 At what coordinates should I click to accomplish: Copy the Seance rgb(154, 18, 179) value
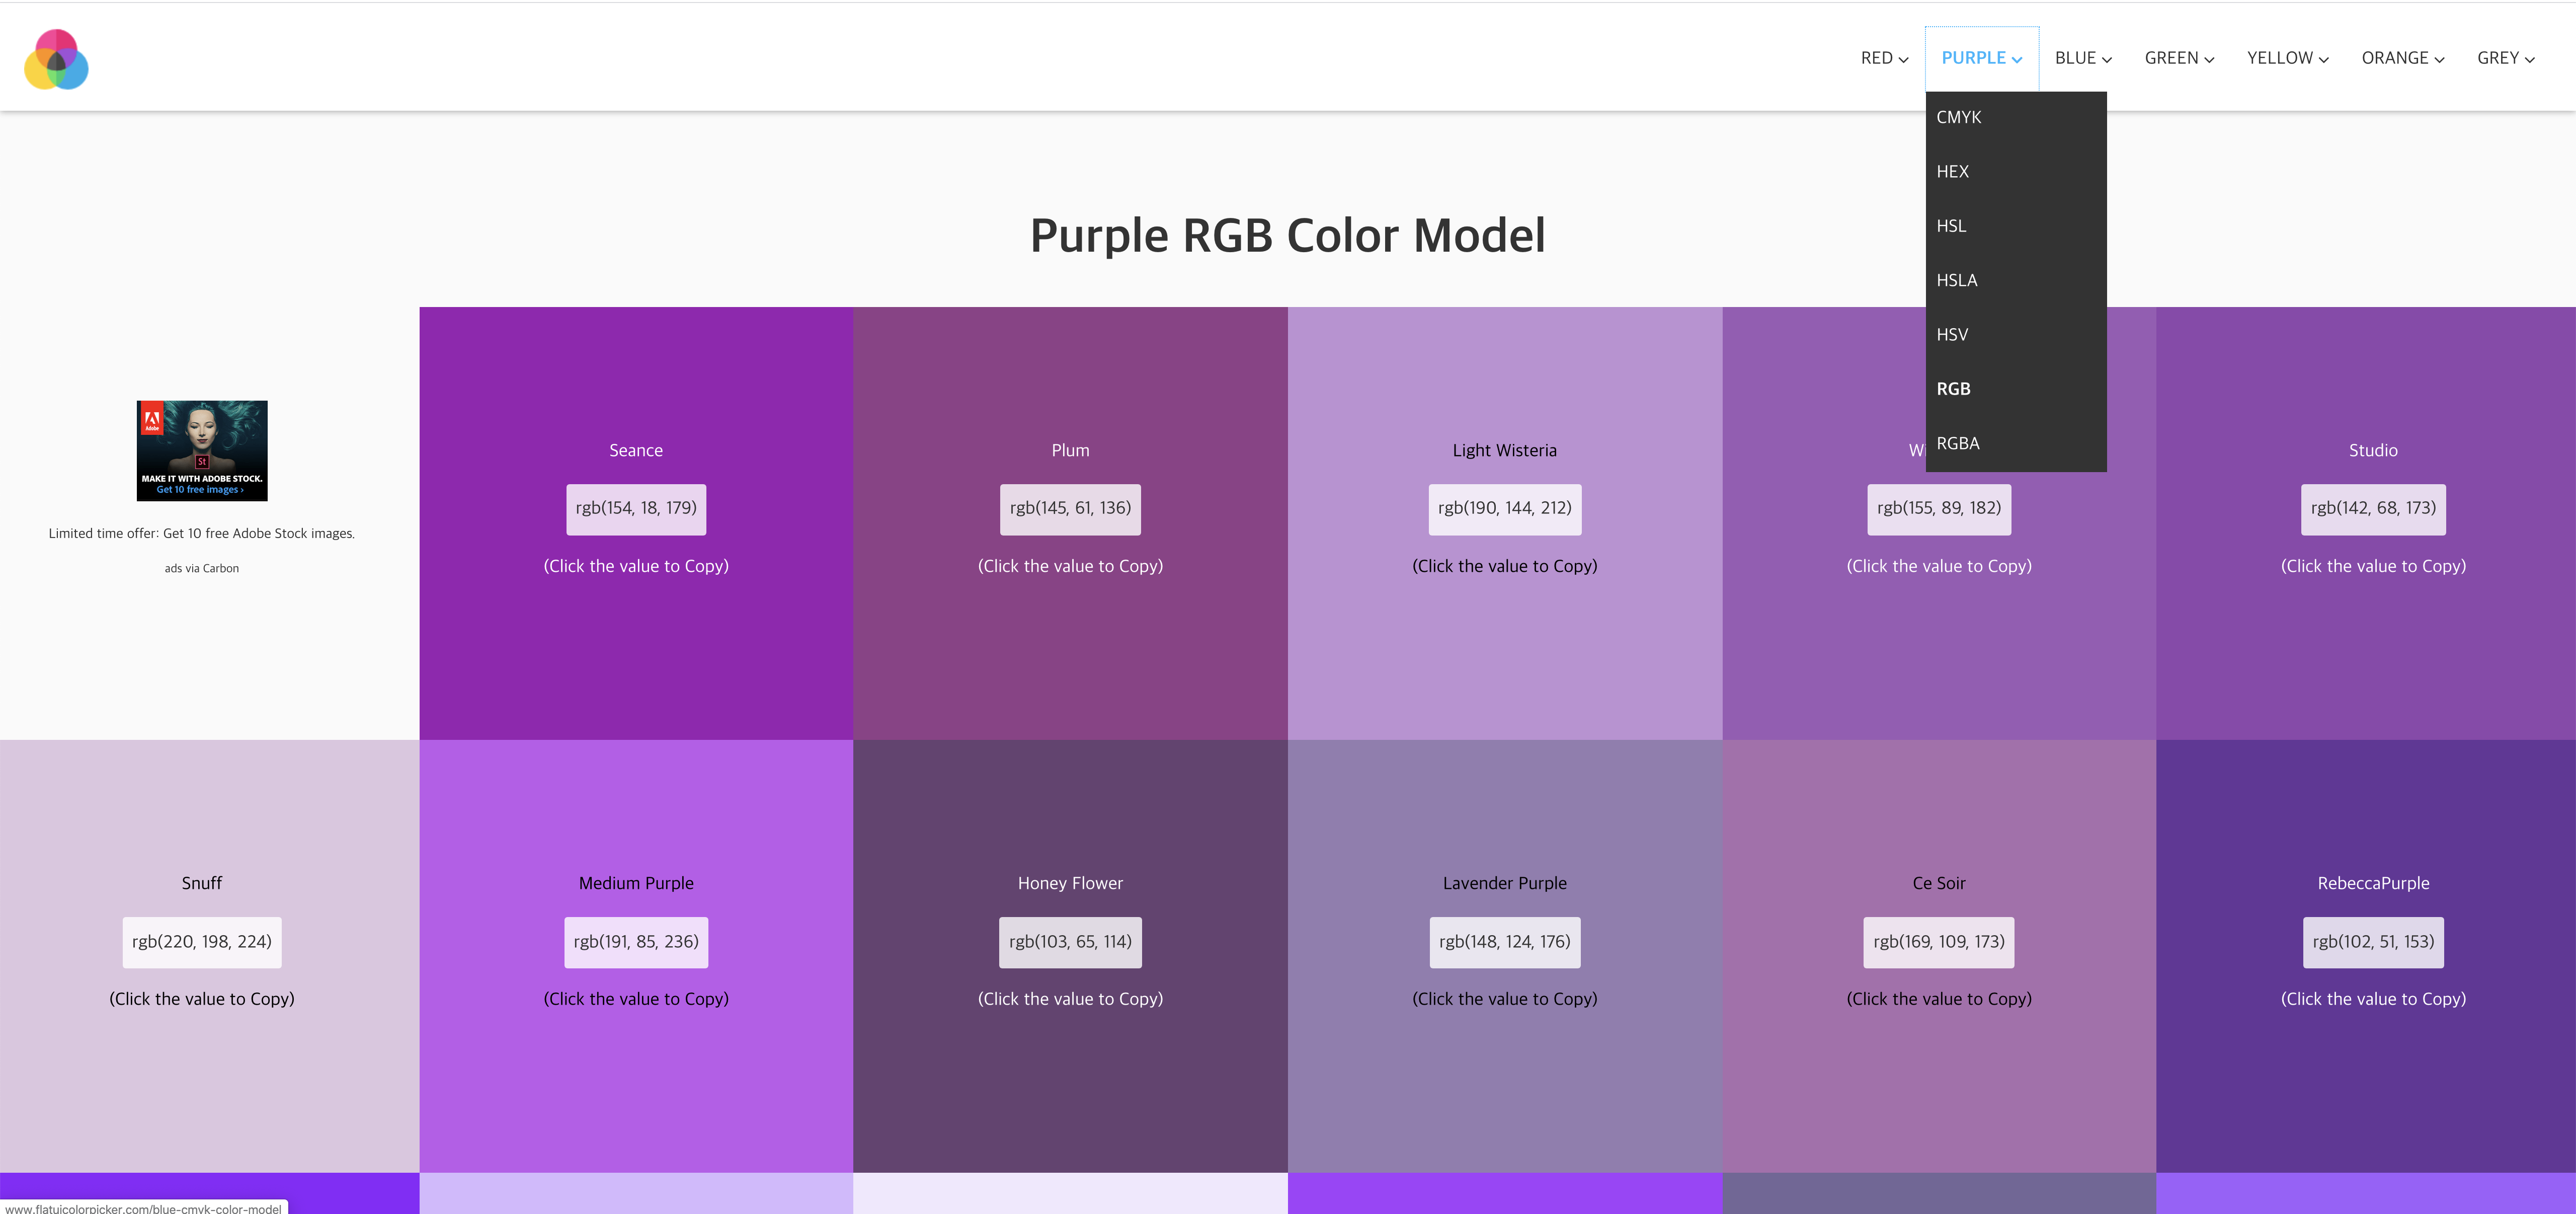tap(636, 508)
